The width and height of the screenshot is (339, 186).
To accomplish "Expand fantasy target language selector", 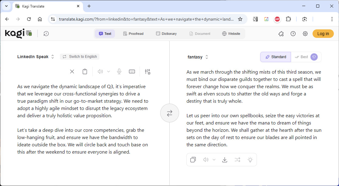I will point(198,57).
